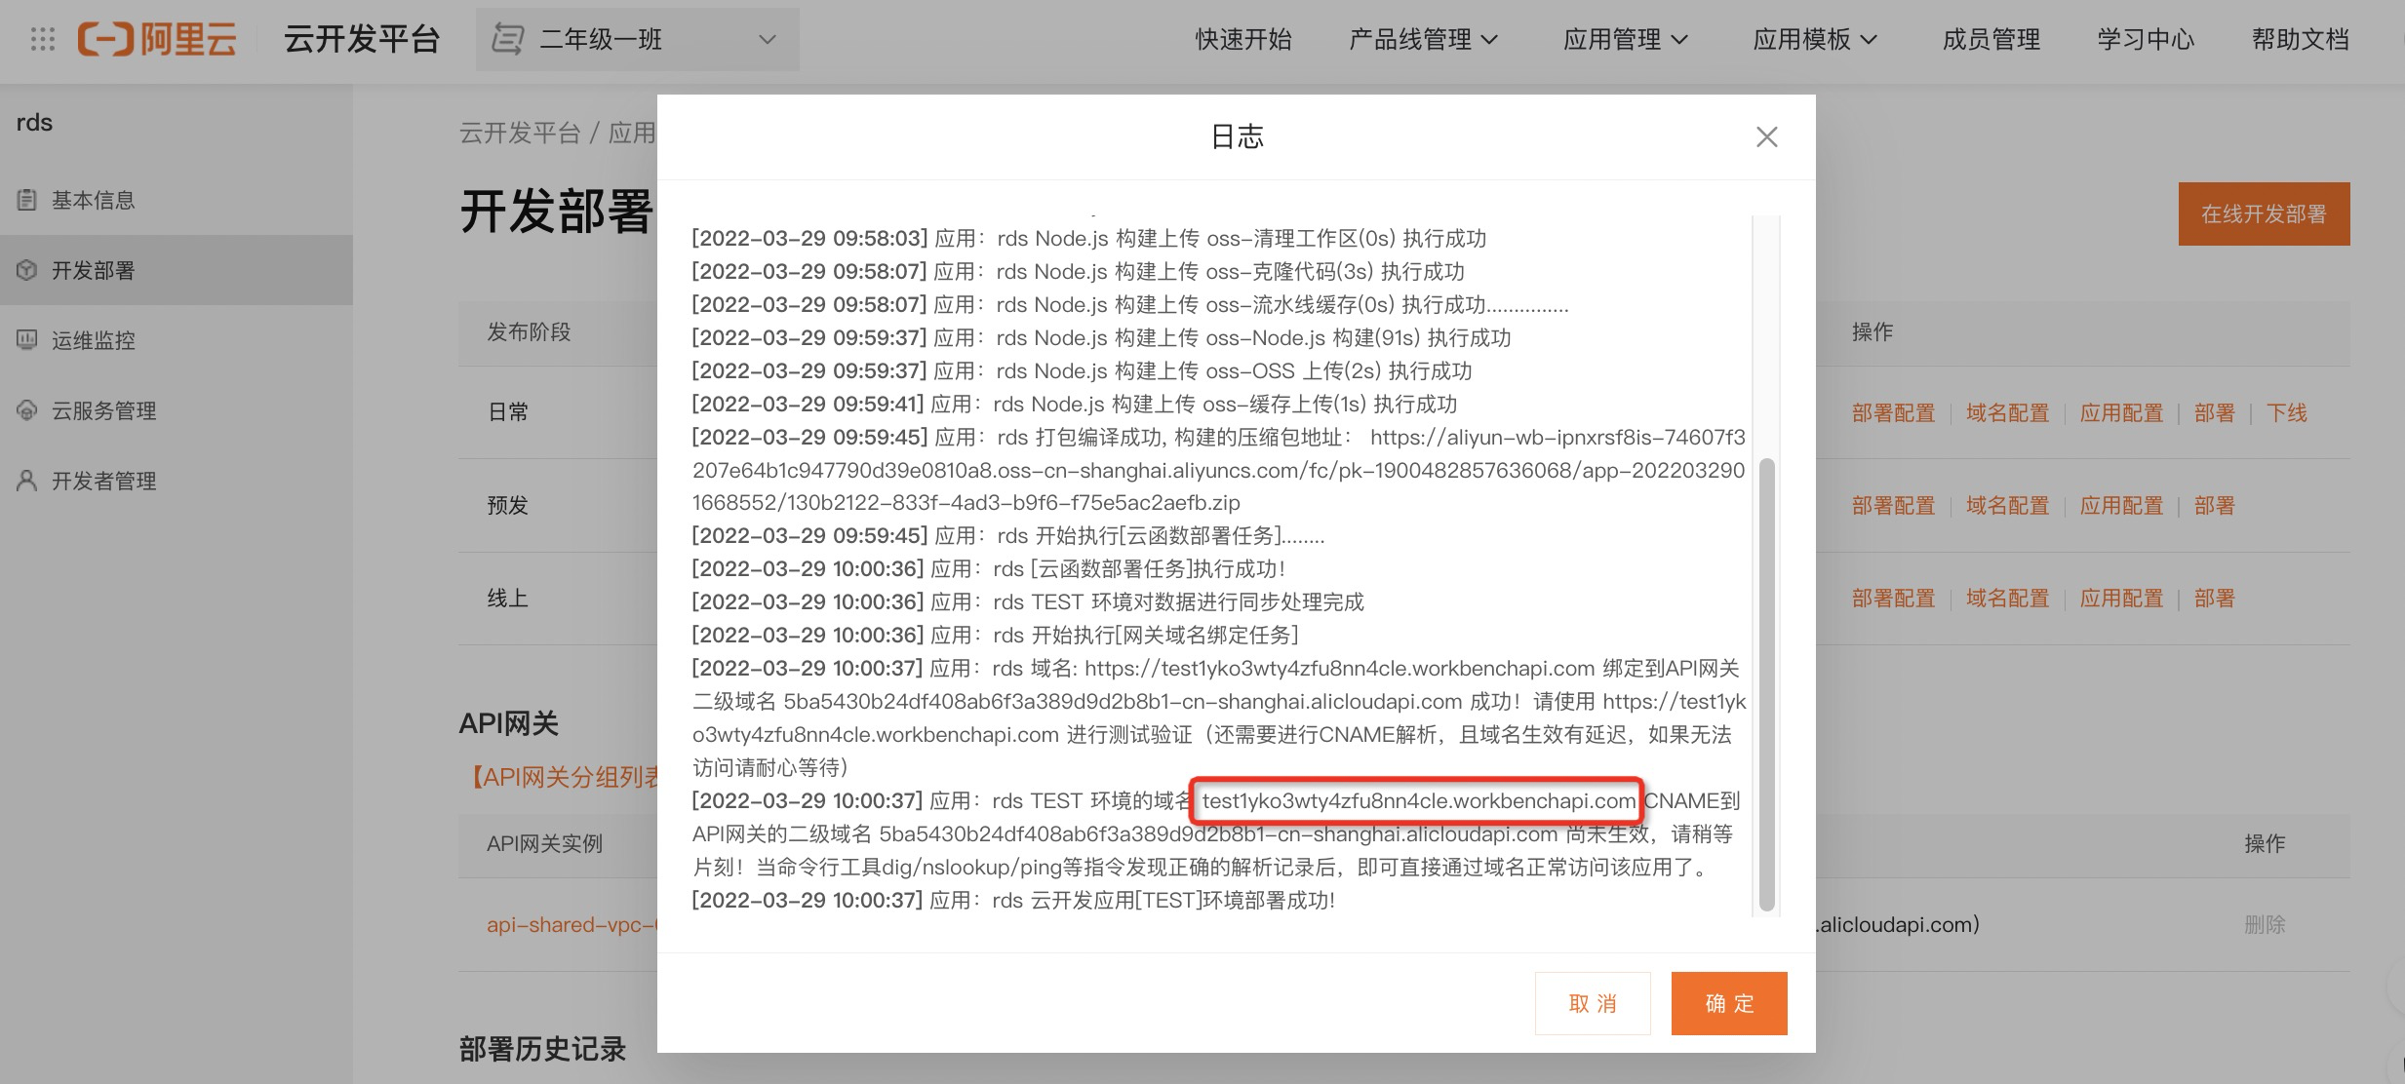The width and height of the screenshot is (2405, 1084).
Task: Click the 取消 button in the log dialog
Action: coord(1593,1003)
